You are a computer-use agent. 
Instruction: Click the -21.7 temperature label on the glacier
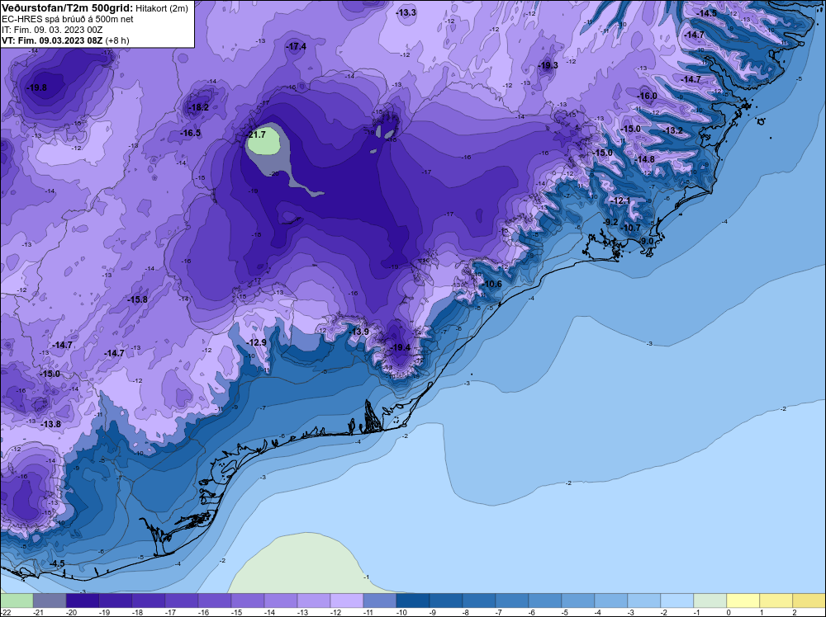[x=257, y=134]
